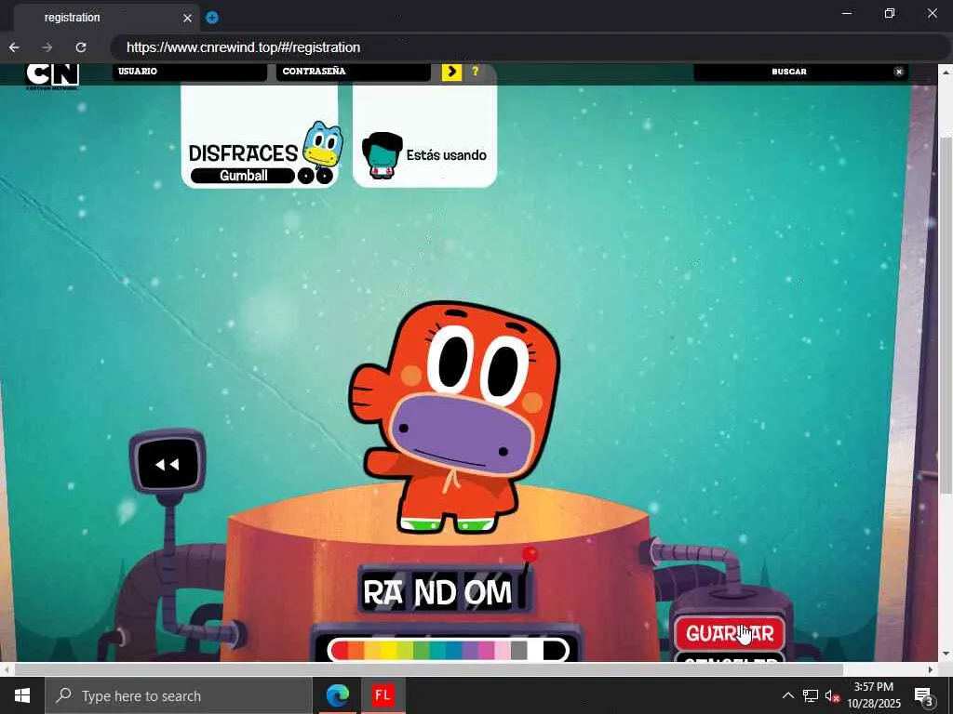Viewport: 953px width, 714px height.
Task: Pick the red color swatch
Action: click(339, 650)
